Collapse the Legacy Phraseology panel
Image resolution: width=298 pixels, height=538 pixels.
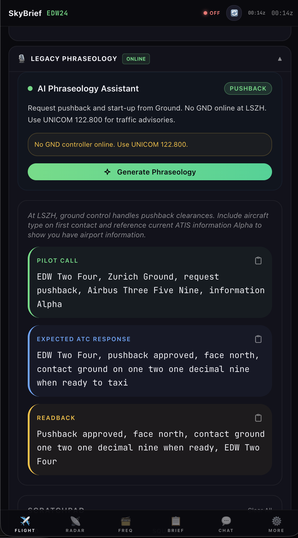pos(280,59)
